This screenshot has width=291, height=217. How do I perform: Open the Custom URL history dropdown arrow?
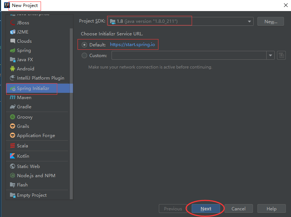(x=270, y=55)
